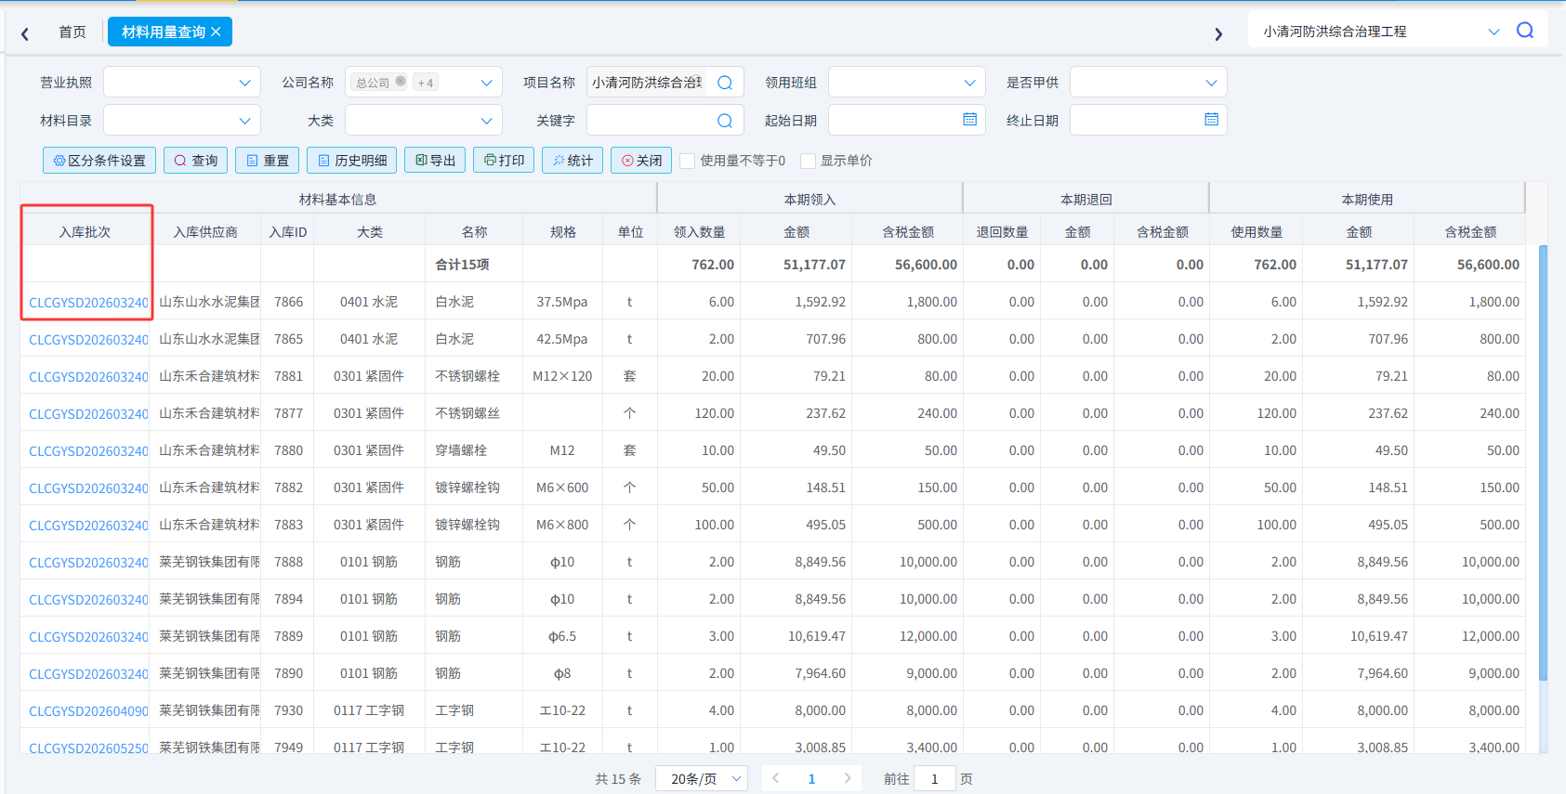1566x794 pixels.
Task: Click the right tab-scroll arrow
Action: pyautogui.click(x=1218, y=33)
